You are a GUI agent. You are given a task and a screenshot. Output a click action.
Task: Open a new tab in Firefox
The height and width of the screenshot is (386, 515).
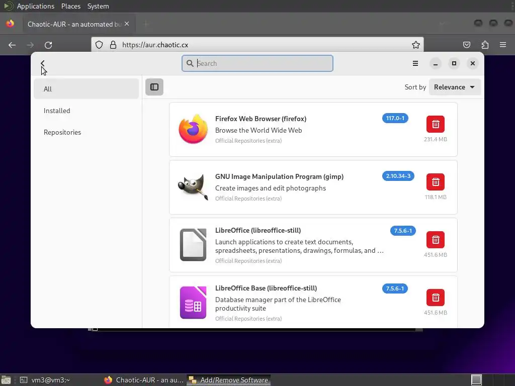pos(146,24)
